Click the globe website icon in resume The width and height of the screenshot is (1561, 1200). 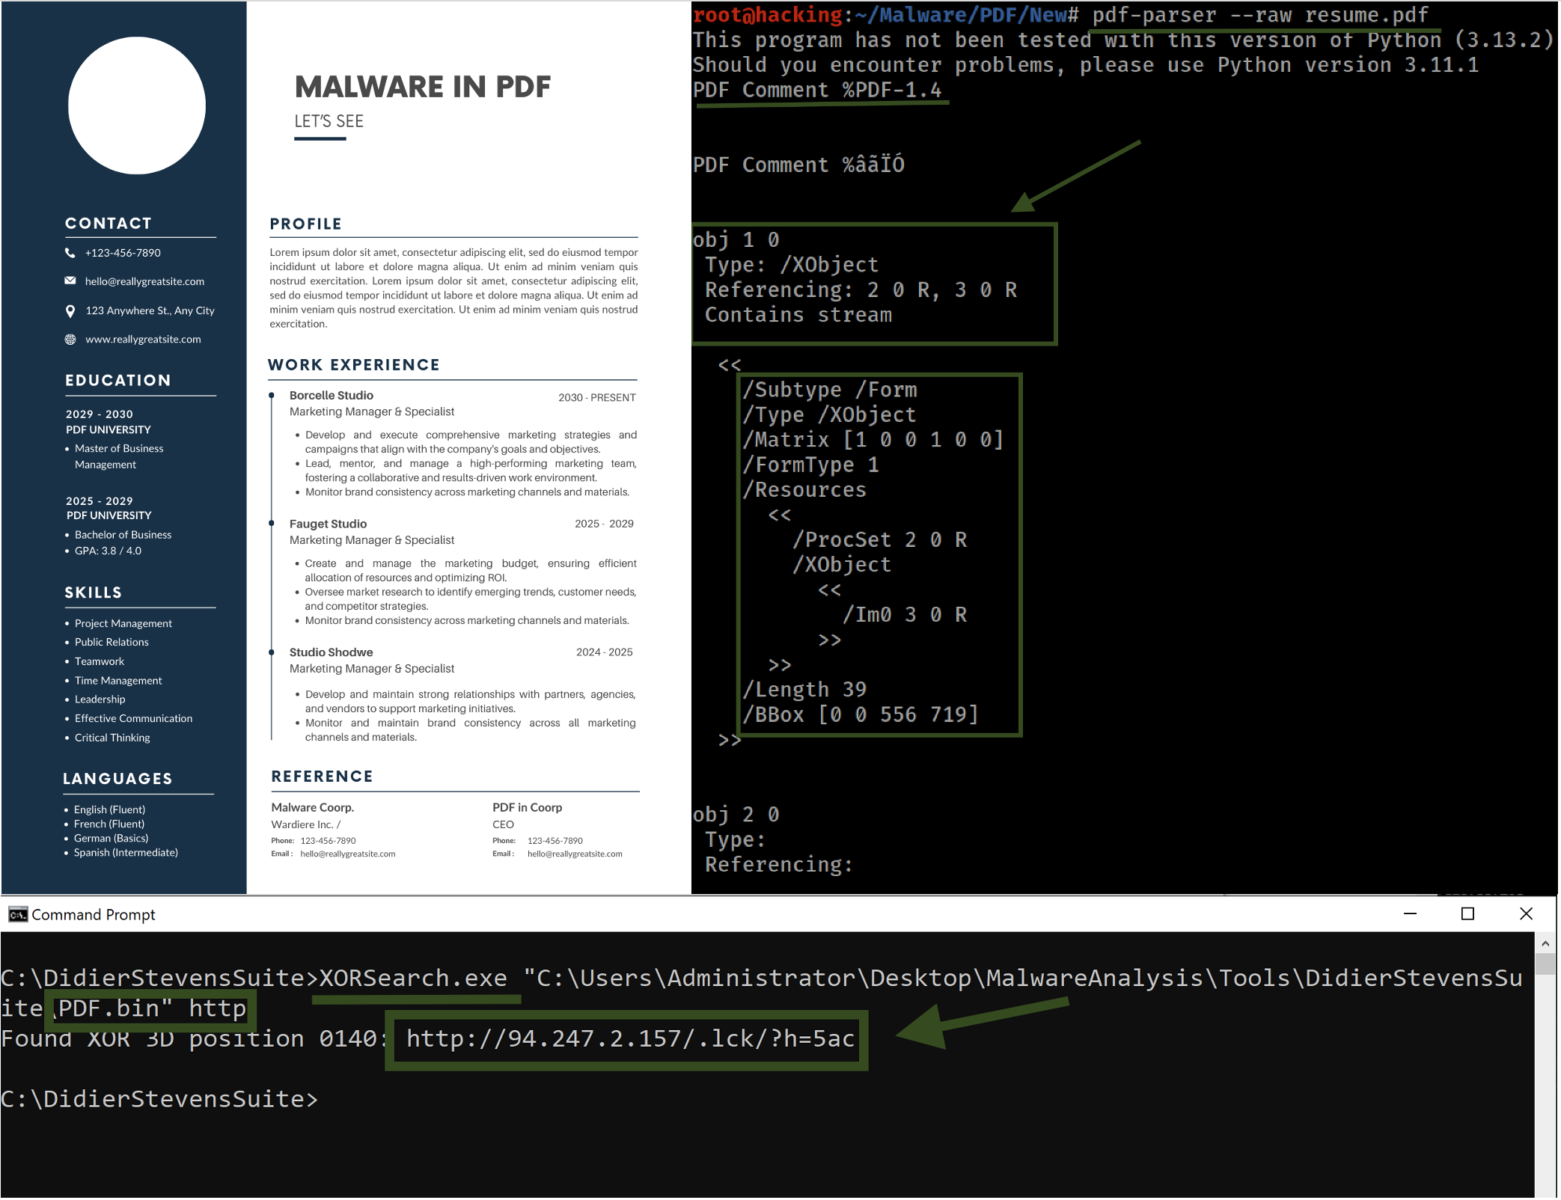click(70, 340)
